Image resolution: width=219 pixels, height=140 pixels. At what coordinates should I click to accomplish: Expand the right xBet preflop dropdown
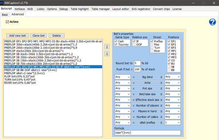(172, 122)
